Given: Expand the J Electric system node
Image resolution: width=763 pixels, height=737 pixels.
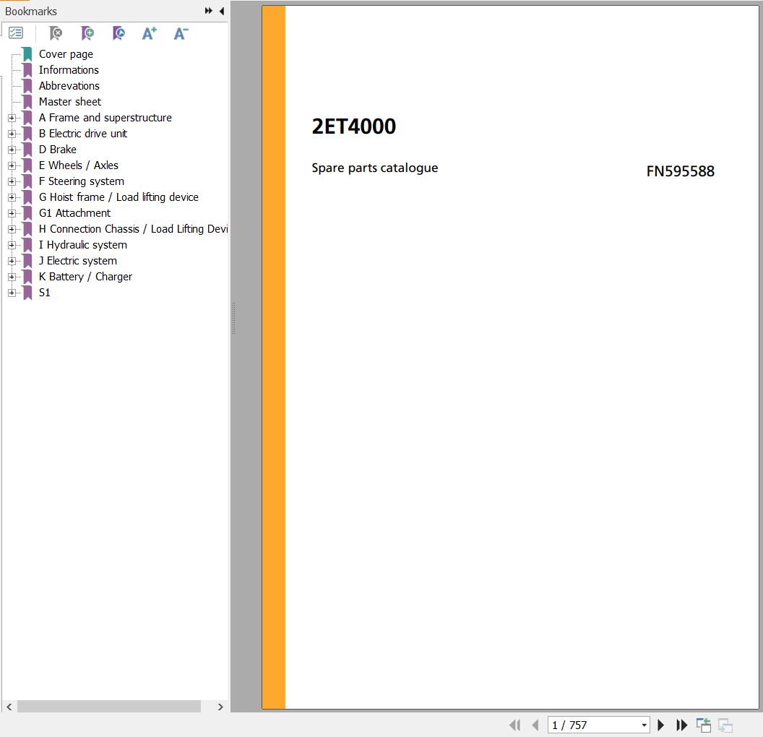Looking at the screenshot, I should pyautogui.click(x=12, y=261).
